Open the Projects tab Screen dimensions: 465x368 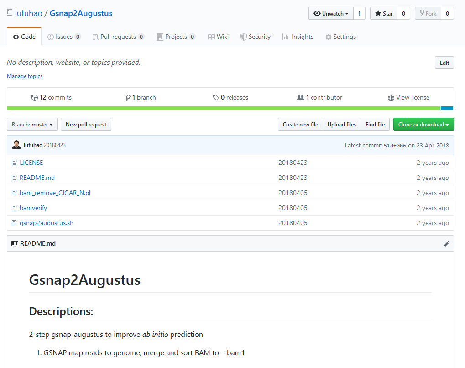176,37
